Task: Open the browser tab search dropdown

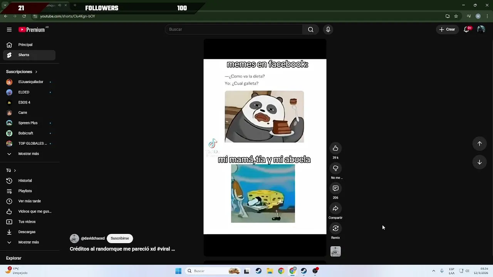Action: (x=5, y=5)
